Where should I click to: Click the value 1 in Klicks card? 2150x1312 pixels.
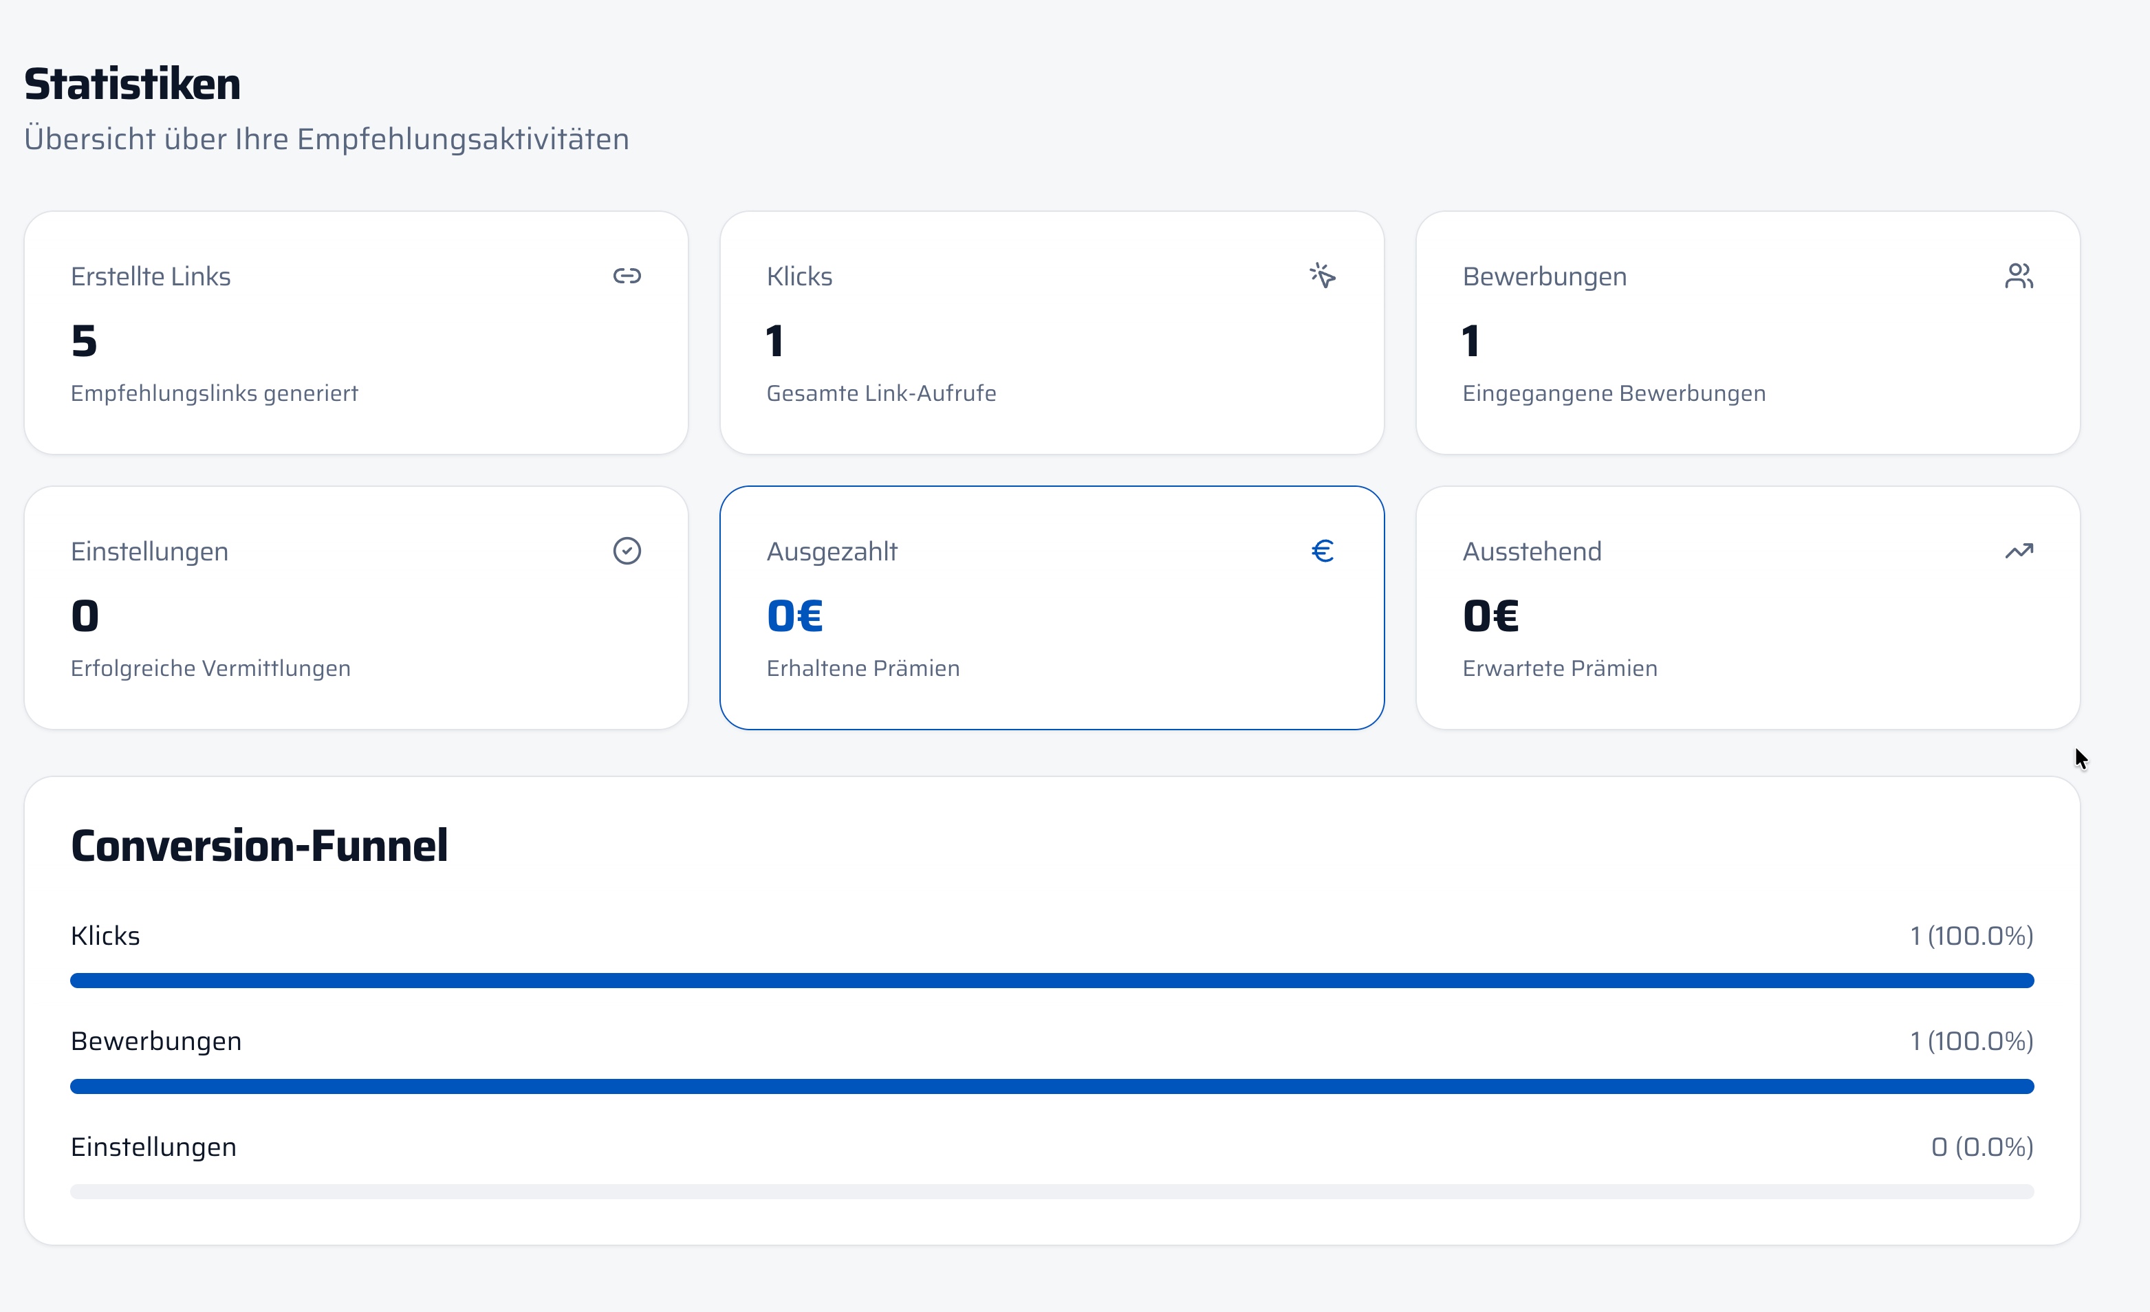775,341
